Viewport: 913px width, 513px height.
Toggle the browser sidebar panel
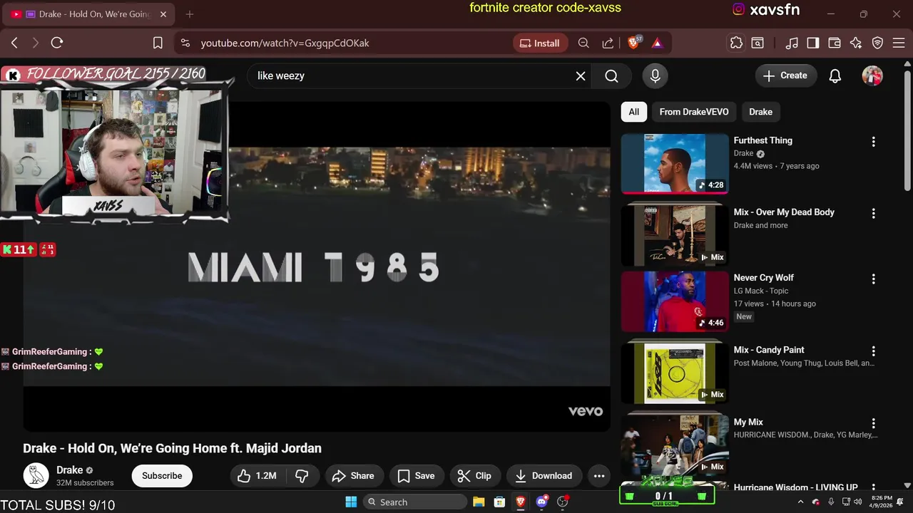[812, 43]
